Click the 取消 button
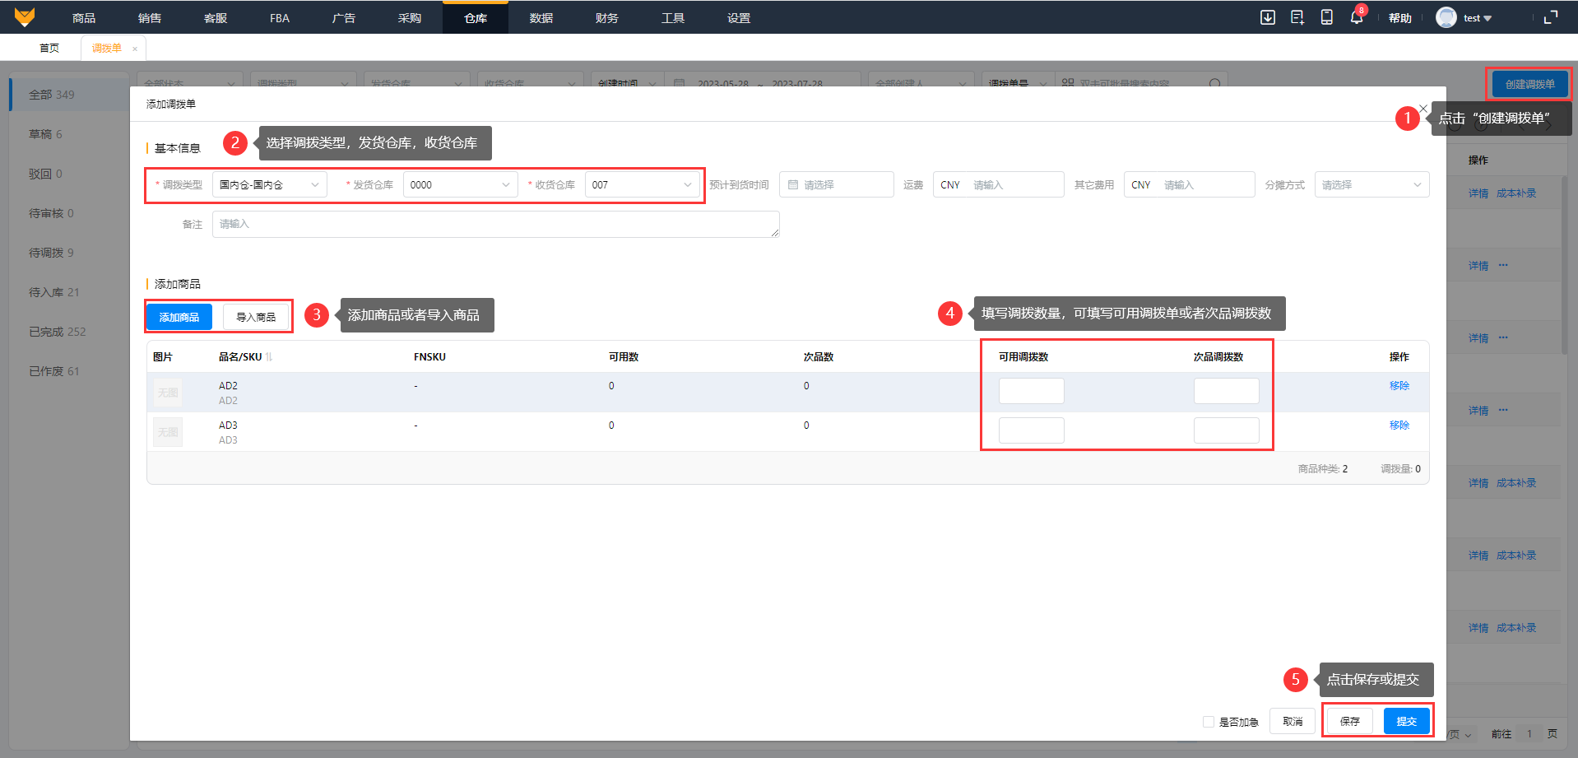The image size is (1578, 758). (x=1293, y=722)
